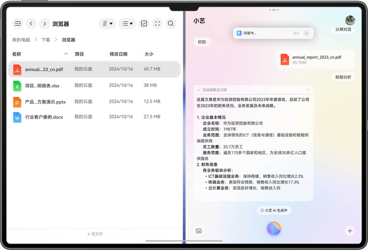
Task: Navigate to 下载 breadcrumb
Action: click(46, 40)
